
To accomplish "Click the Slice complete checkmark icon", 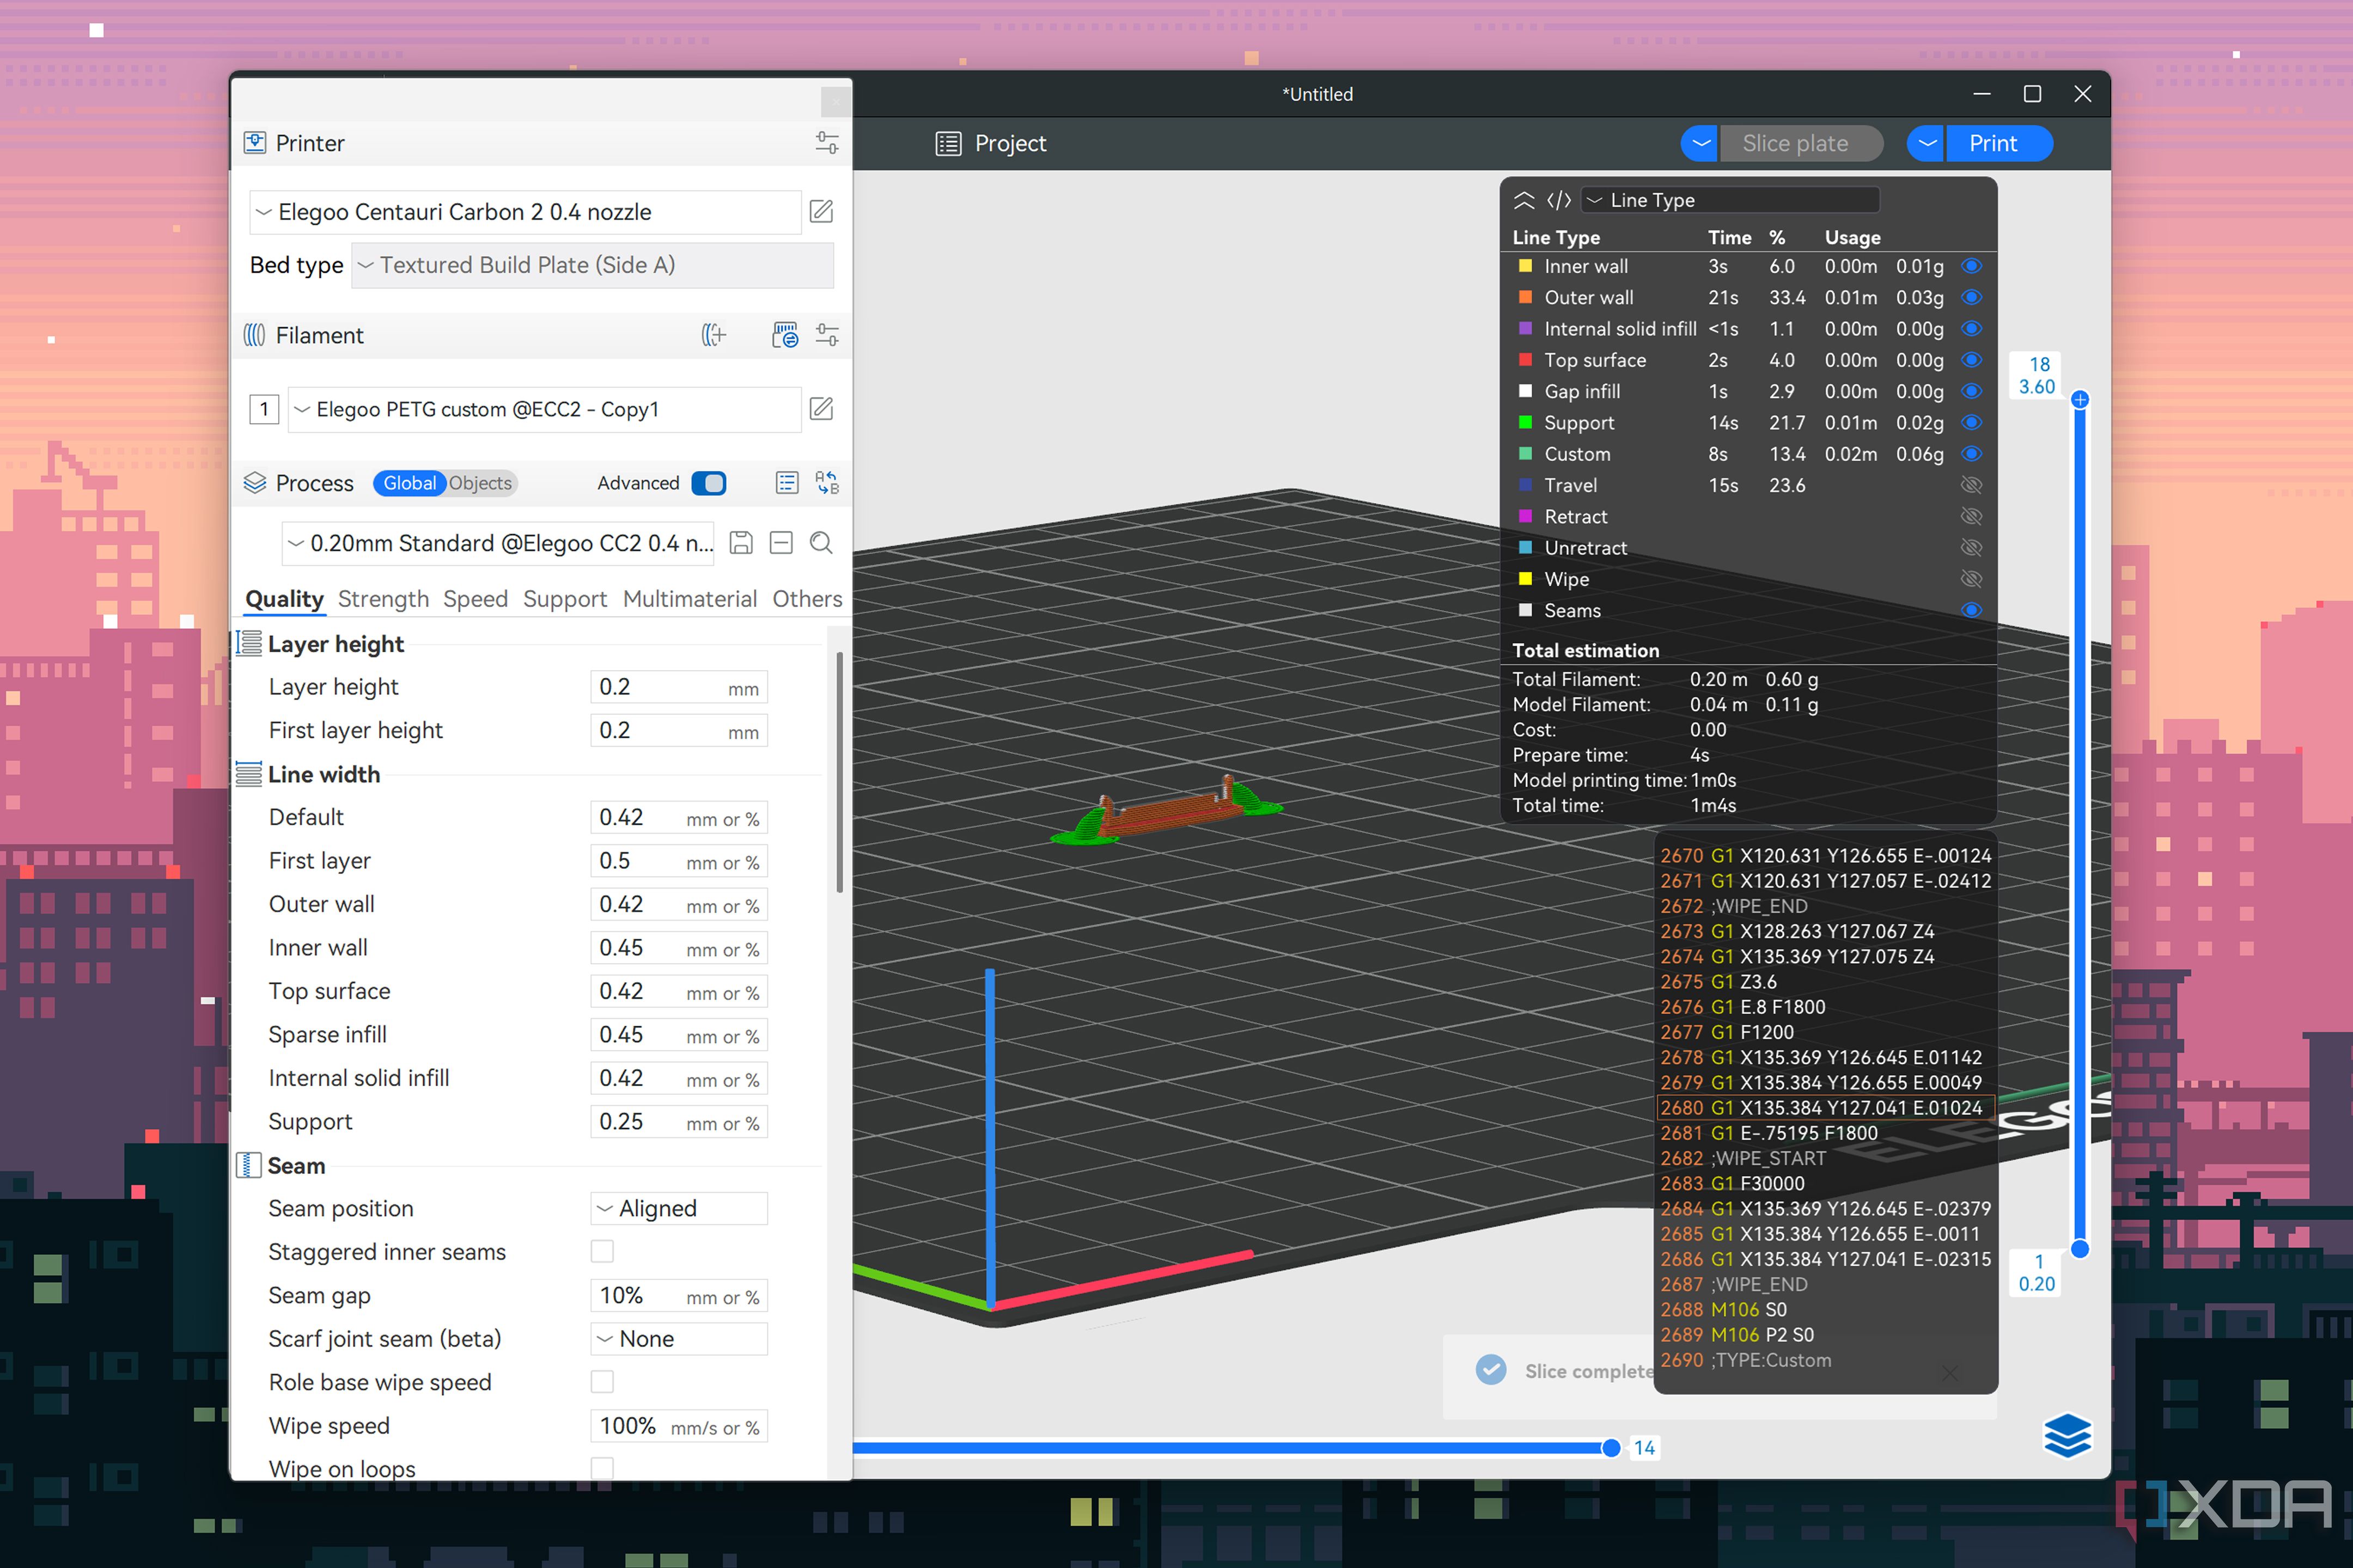I will (1491, 1370).
